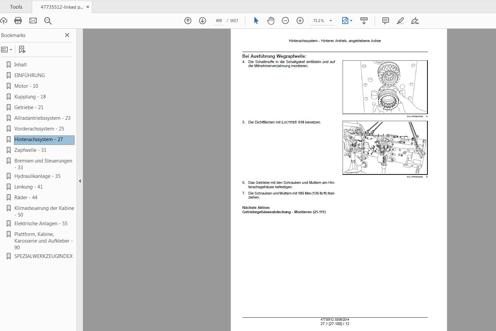Open Hydraulikanlage - 35 bookmark
The width and height of the screenshot is (496, 331).
(x=37, y=176)
